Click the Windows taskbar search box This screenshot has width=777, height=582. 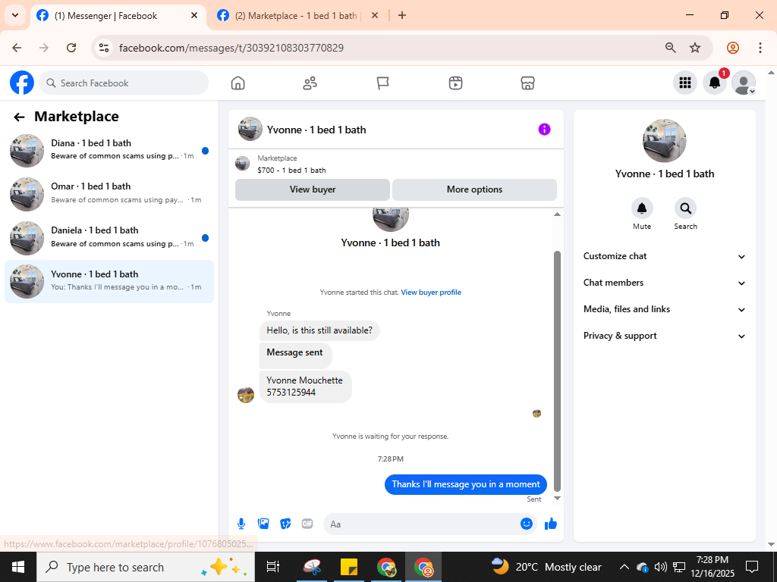(x=145, y=567)
